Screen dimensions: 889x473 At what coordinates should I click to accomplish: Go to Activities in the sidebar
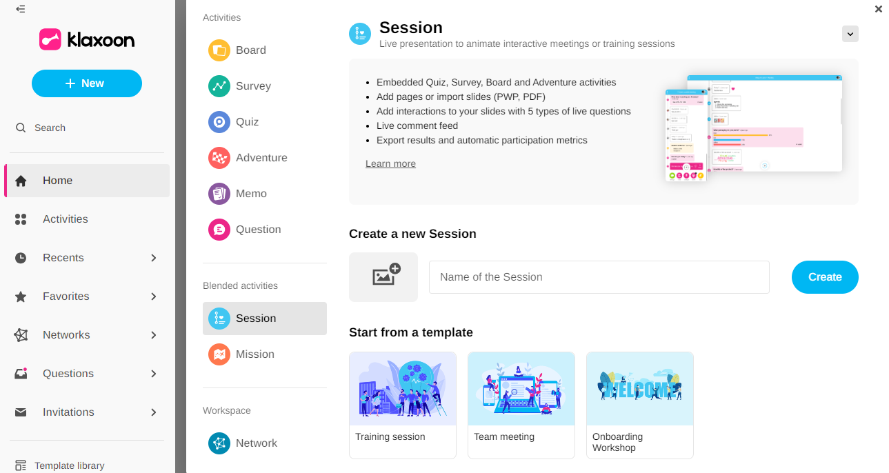(66, 219)
